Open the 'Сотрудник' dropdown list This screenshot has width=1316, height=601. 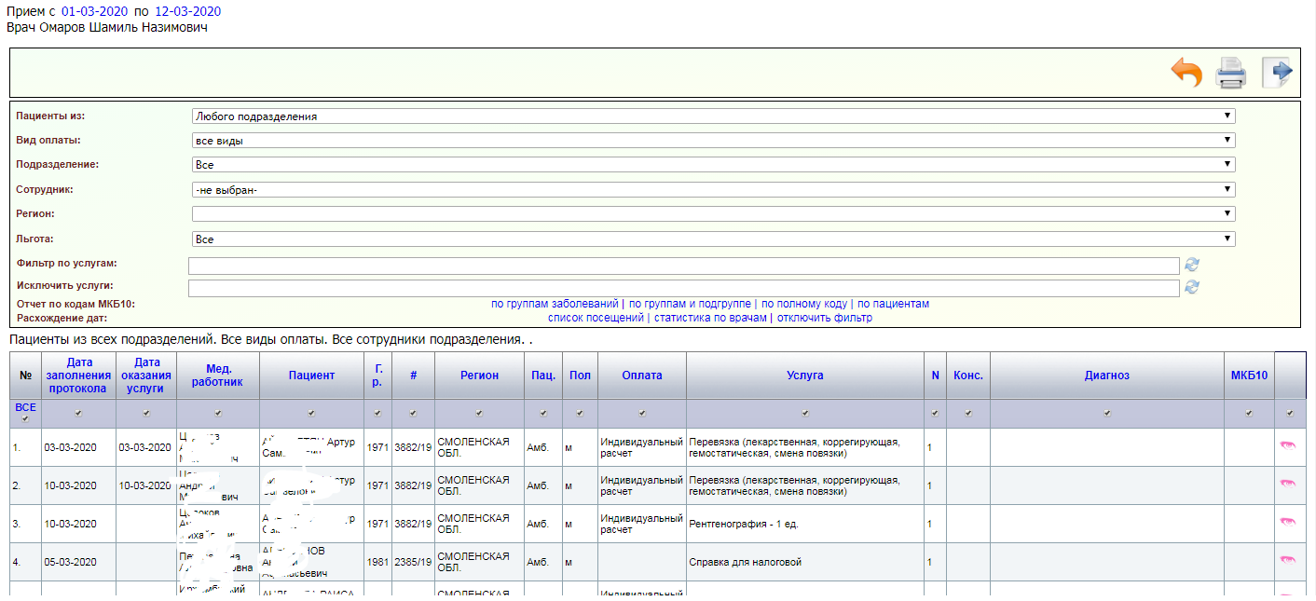713,189
